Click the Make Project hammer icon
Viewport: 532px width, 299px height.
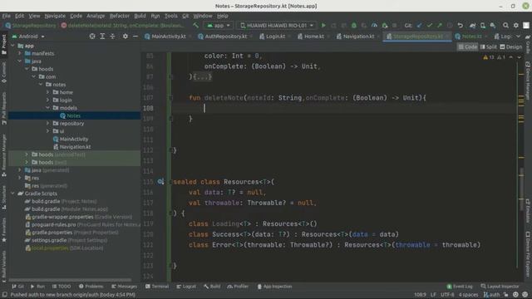click(x=195, y=26)
